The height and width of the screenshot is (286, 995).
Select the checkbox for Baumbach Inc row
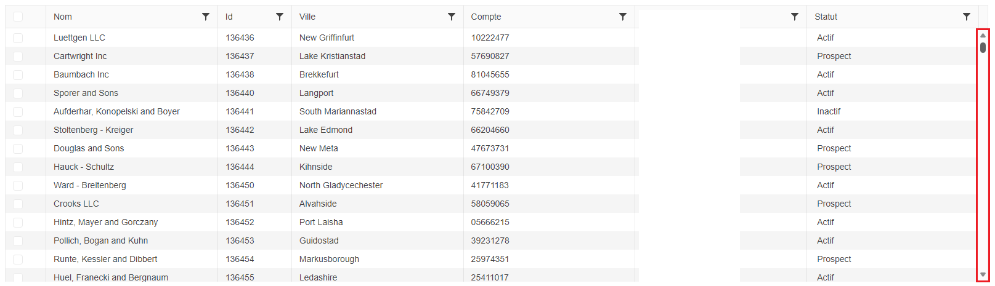click(18, 74)
